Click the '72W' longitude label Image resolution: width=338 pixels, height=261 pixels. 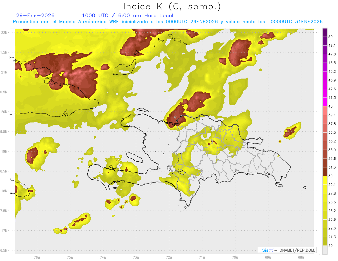click(x=169, y=257)
